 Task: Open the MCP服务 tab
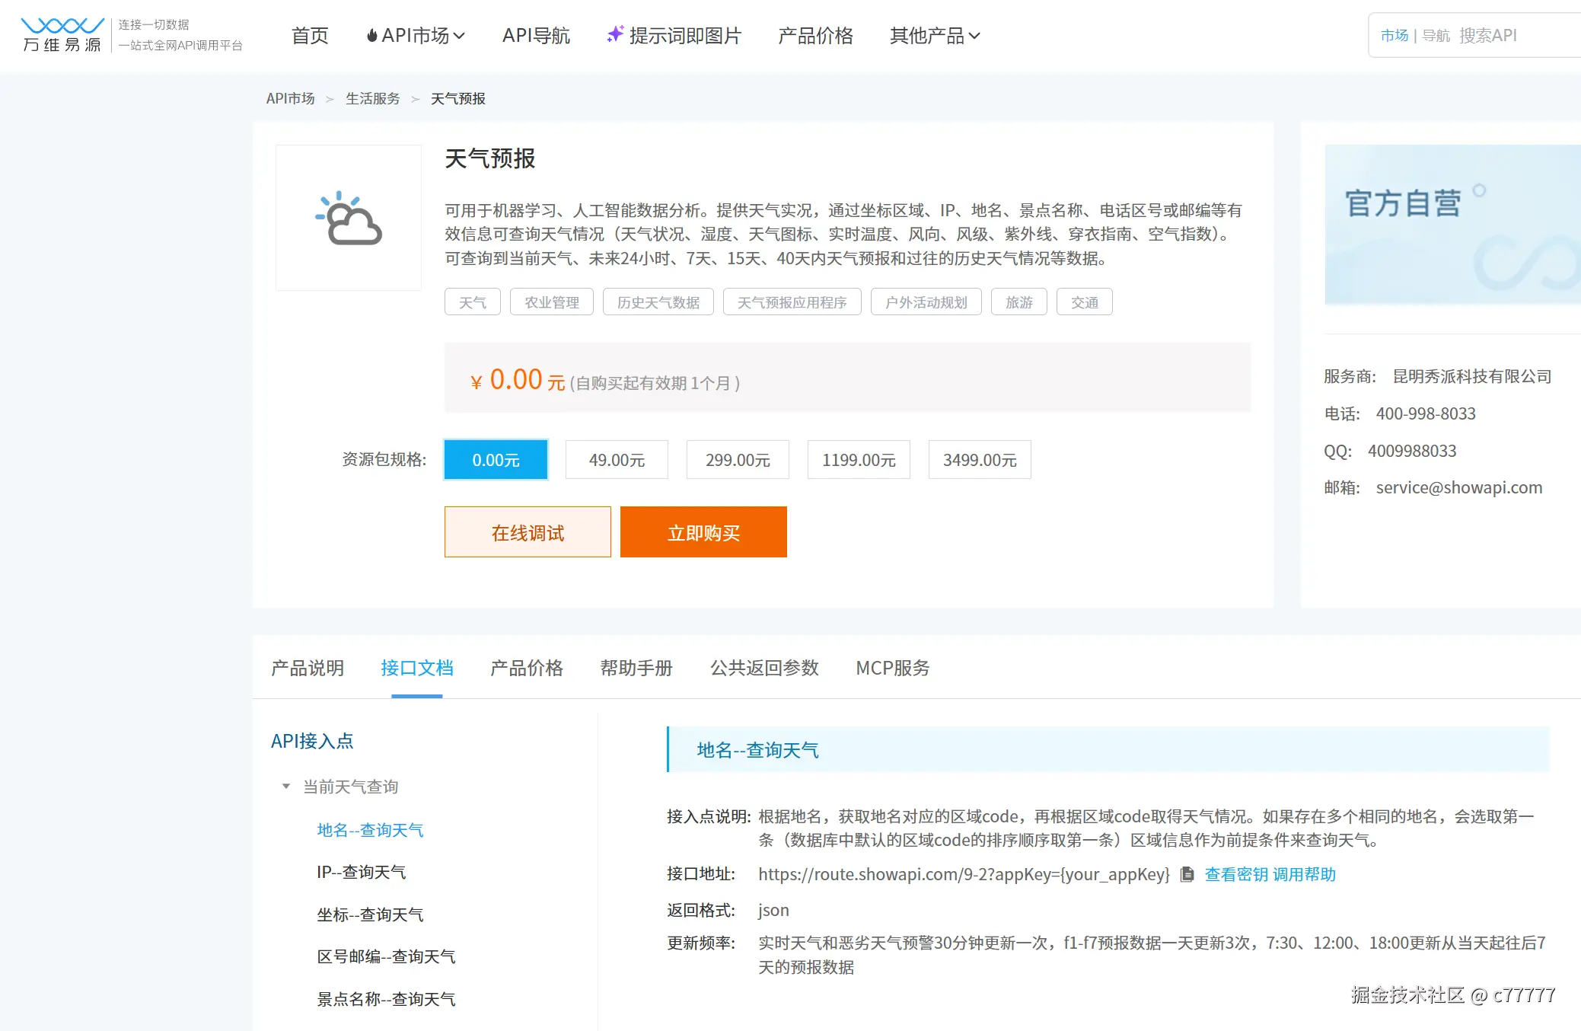(892, 668)
